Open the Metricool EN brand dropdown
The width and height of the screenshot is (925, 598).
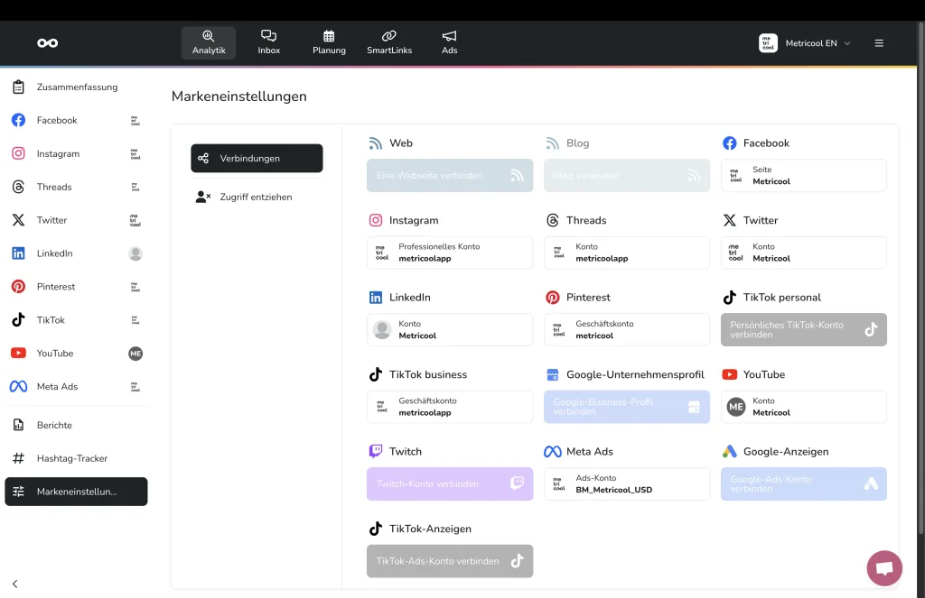point(806,43)
